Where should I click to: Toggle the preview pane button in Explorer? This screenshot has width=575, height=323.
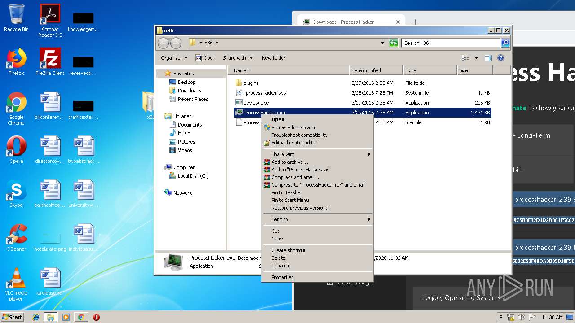488,58
